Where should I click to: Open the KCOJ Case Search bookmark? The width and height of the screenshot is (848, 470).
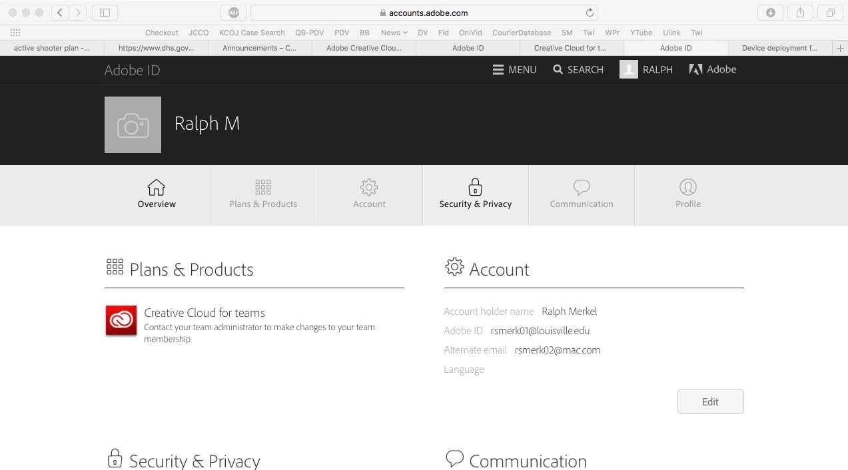(x=252, y=33)
